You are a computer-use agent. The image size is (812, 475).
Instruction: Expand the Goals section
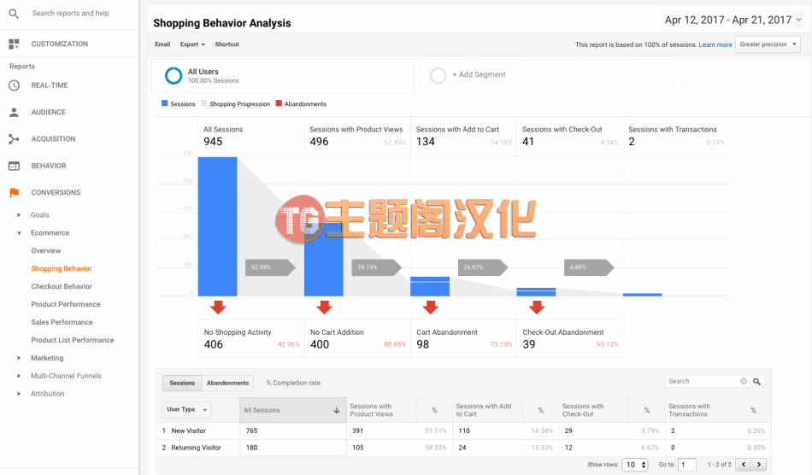(x=19, y=214)
